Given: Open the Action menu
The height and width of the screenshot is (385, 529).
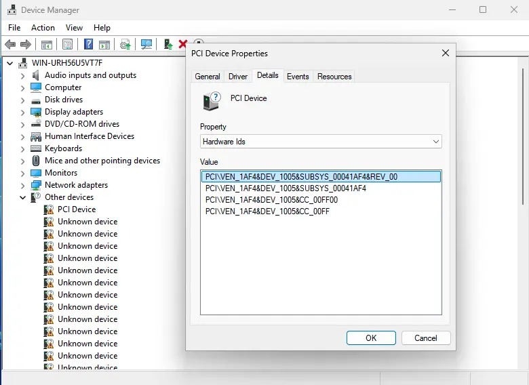Looking at the screenshot, I should pyautogui.click(x=43, y=28).
